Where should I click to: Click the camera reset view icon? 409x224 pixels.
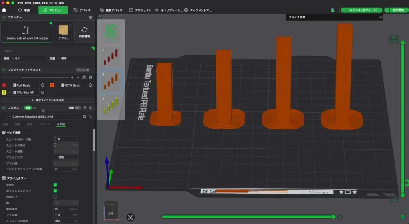pyautogui.click(x=131, y=217)
